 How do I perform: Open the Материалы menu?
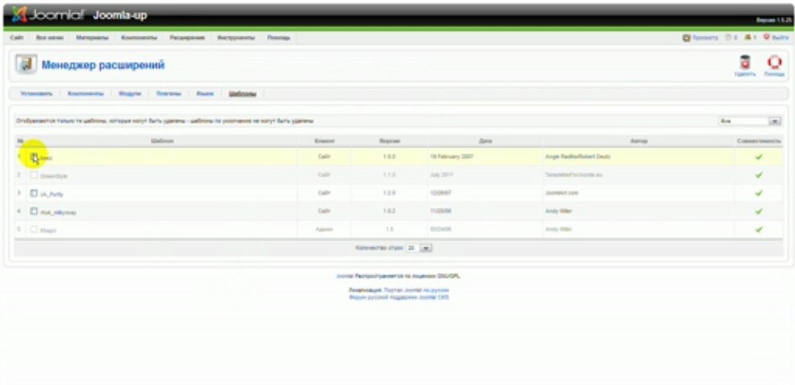tap(92, 38)
